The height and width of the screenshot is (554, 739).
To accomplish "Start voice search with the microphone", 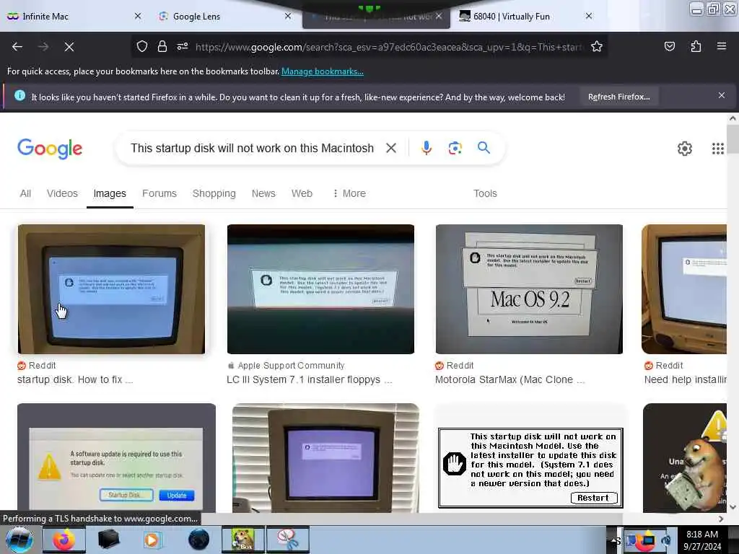I will (426, 148).
